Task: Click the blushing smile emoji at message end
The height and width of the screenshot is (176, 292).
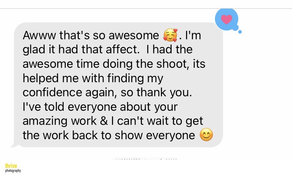Action: (x=206, y=135)
